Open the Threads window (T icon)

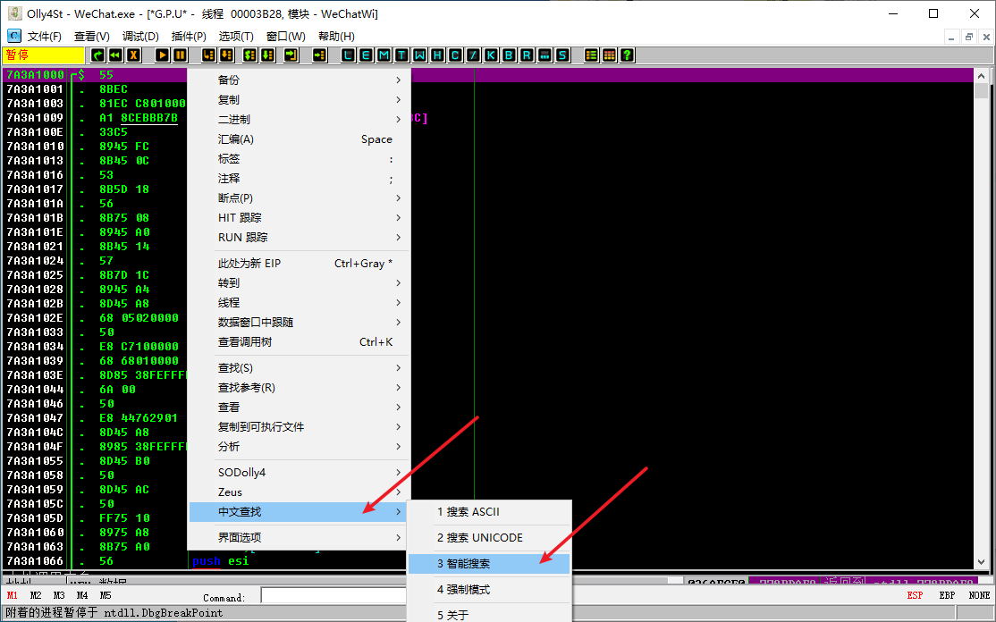[x=401, y=55]
